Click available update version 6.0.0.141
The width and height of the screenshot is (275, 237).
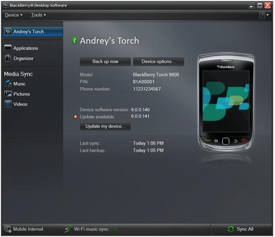click(x=140, y=116)
